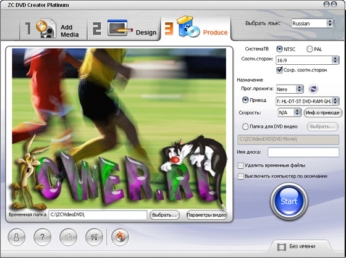Refresh burner list with the blue arrows icon

tap(313, 89)
